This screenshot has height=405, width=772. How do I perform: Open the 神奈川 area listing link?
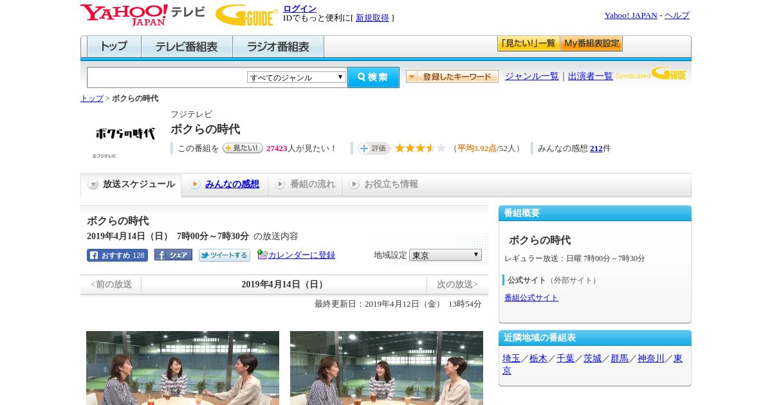651,359
